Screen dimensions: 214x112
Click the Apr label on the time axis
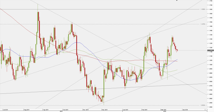[185, 110]
